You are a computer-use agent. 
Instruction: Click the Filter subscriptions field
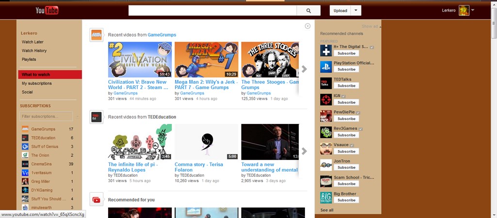(46, 116)
